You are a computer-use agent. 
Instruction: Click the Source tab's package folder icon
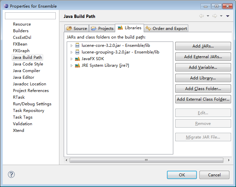(x=69, y=28)
